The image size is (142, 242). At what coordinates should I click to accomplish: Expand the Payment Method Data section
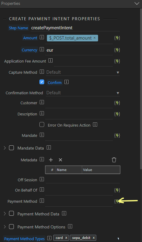(5, 214)
